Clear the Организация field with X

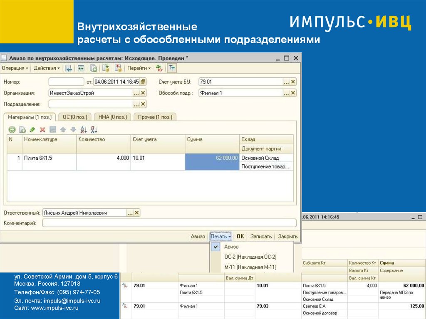[x=143, y=93]
